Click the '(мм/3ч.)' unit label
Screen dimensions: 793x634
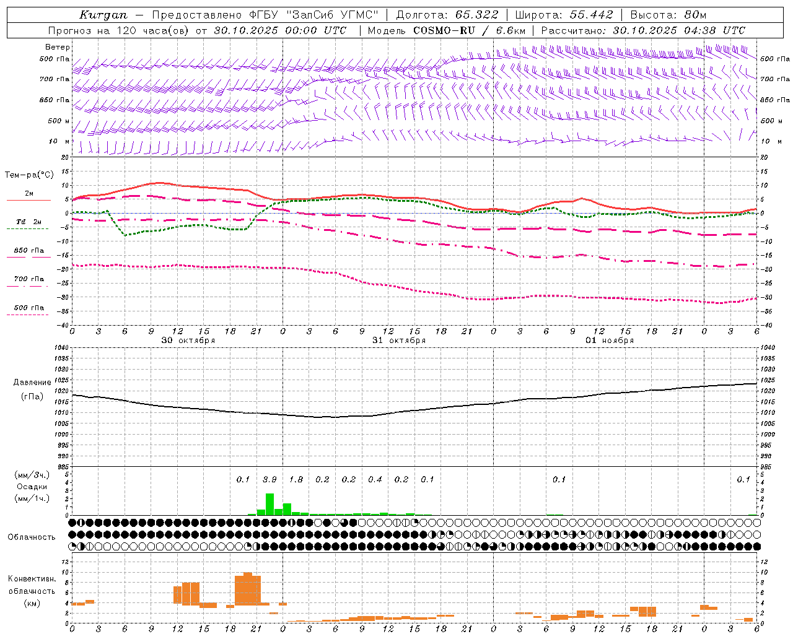[x=32, y=475]
